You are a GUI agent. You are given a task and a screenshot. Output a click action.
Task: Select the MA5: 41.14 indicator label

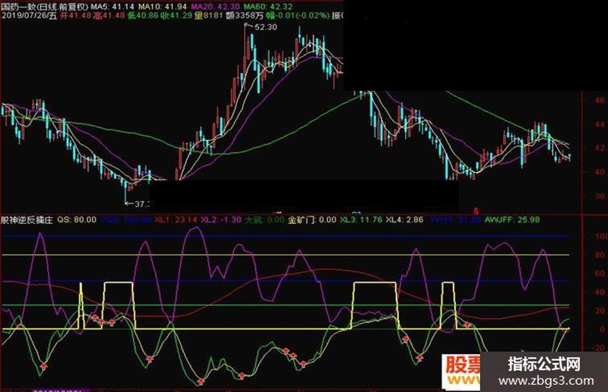coord(113,6)
